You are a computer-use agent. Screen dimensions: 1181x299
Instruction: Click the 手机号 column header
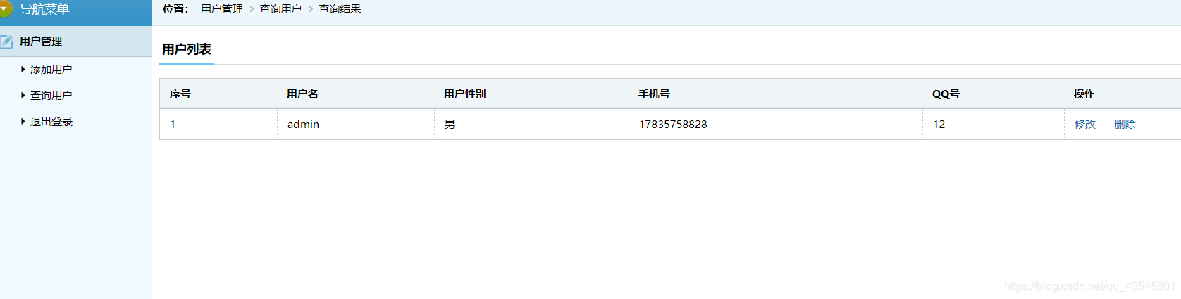point(654,94)
